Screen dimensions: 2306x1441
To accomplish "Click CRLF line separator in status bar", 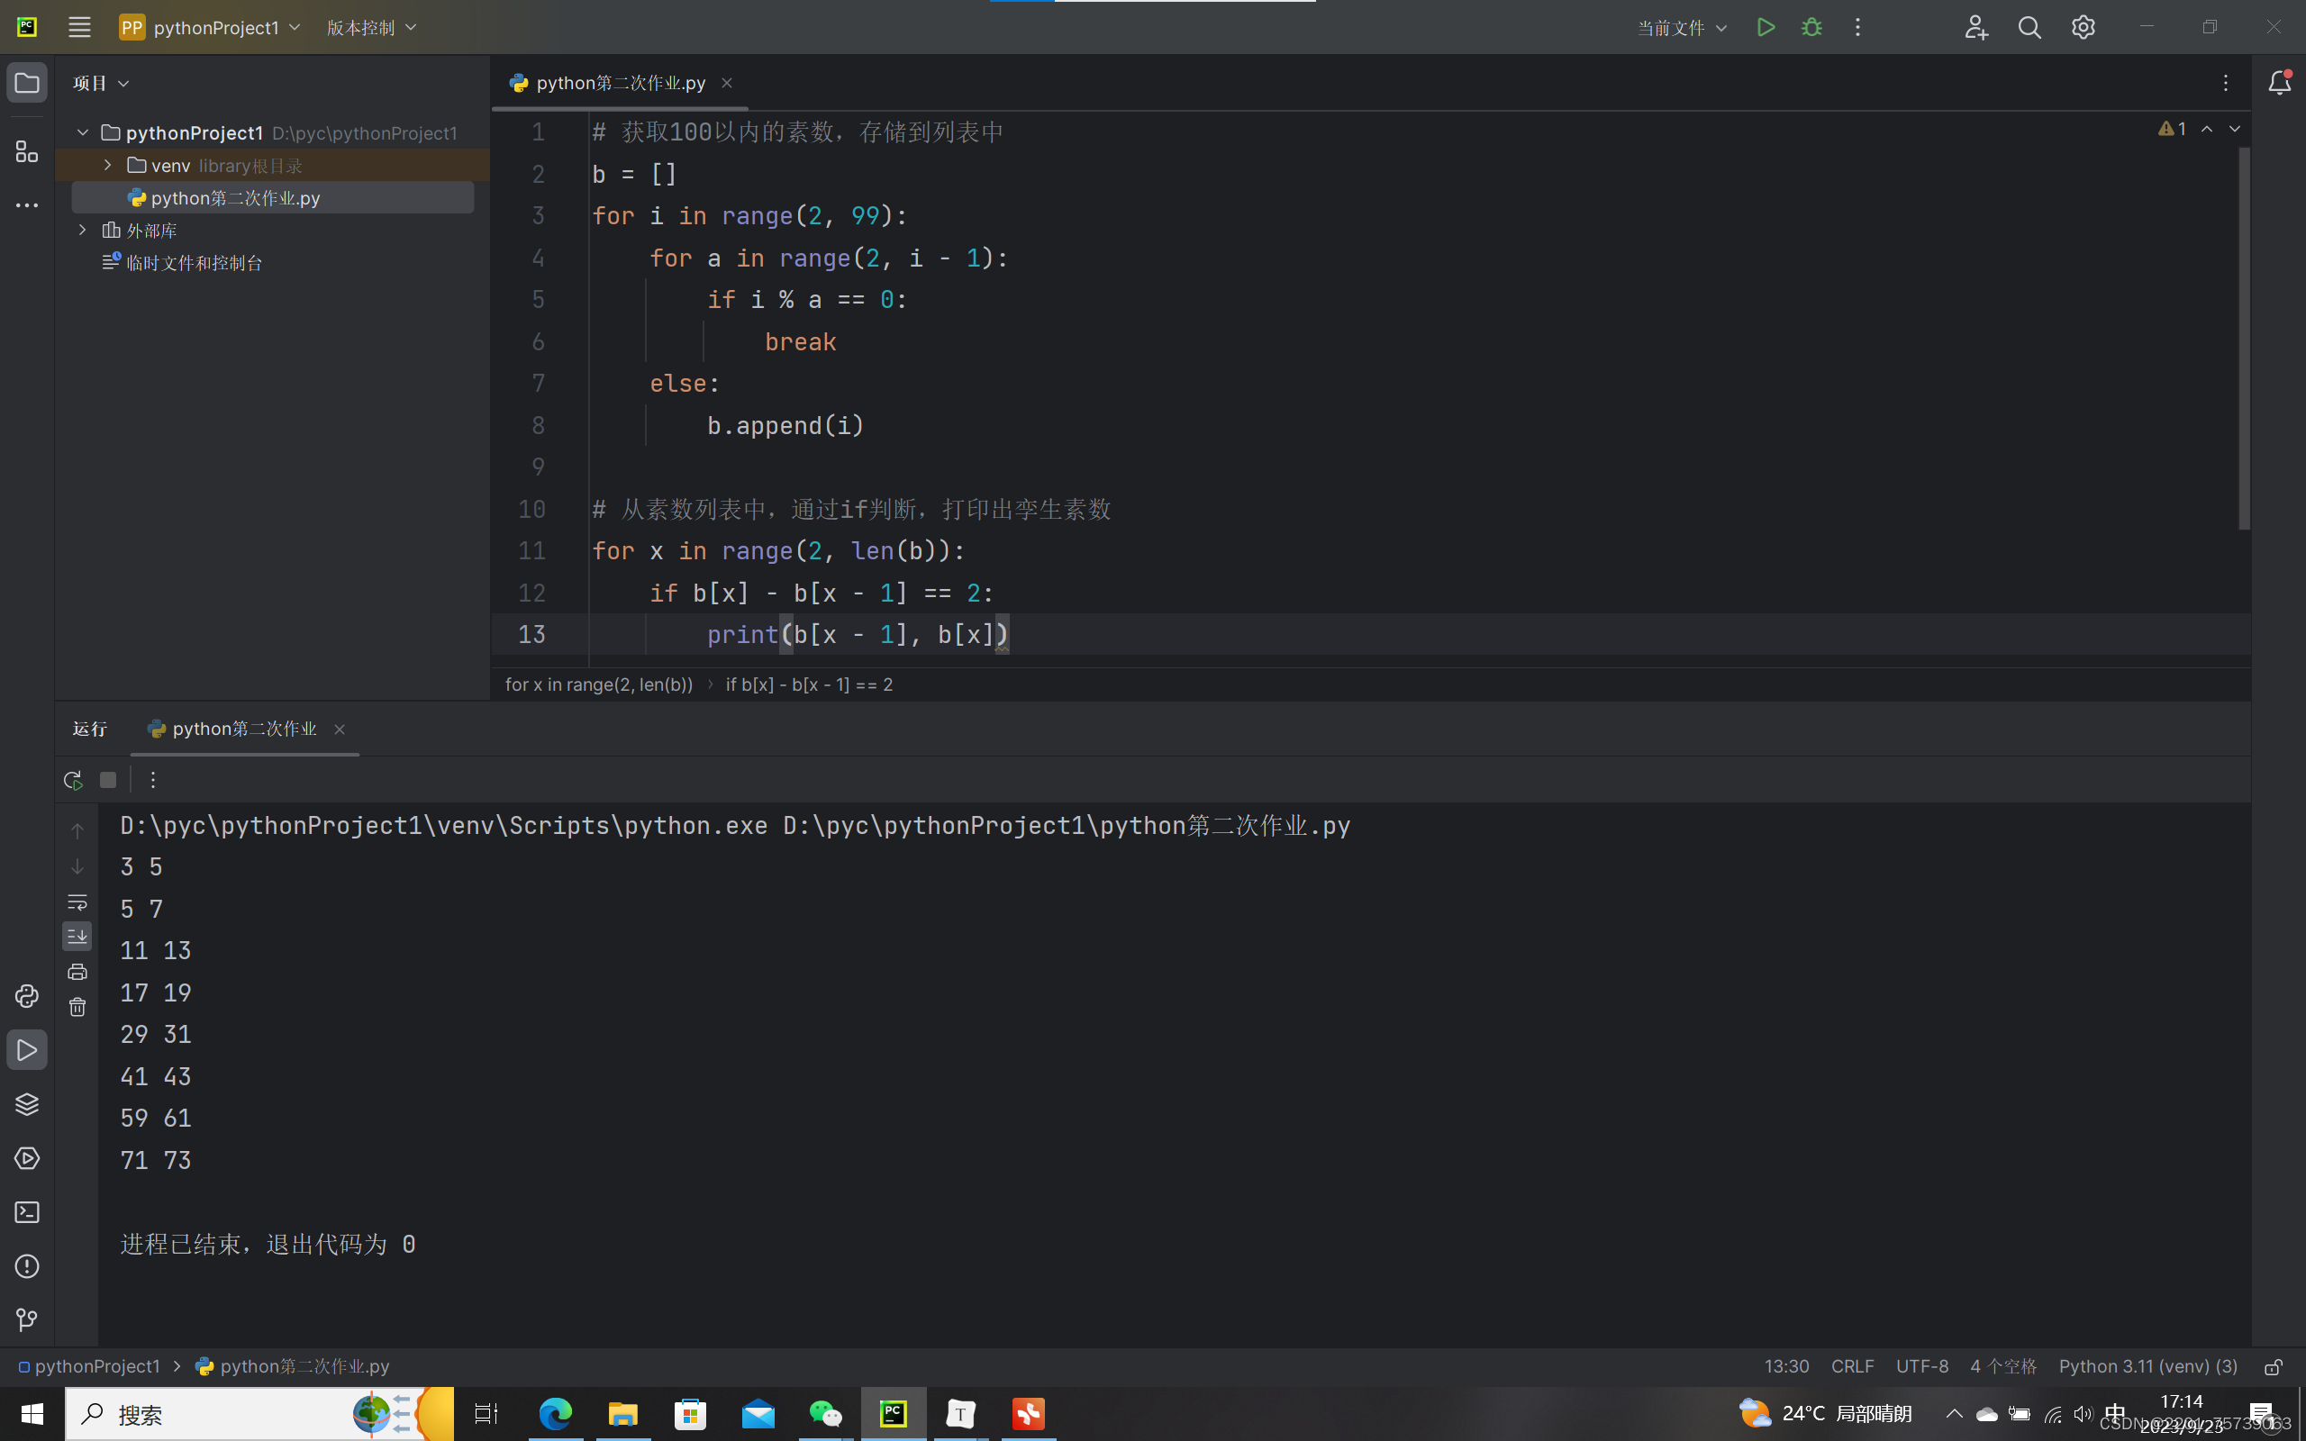I will click(1851, 1366).
